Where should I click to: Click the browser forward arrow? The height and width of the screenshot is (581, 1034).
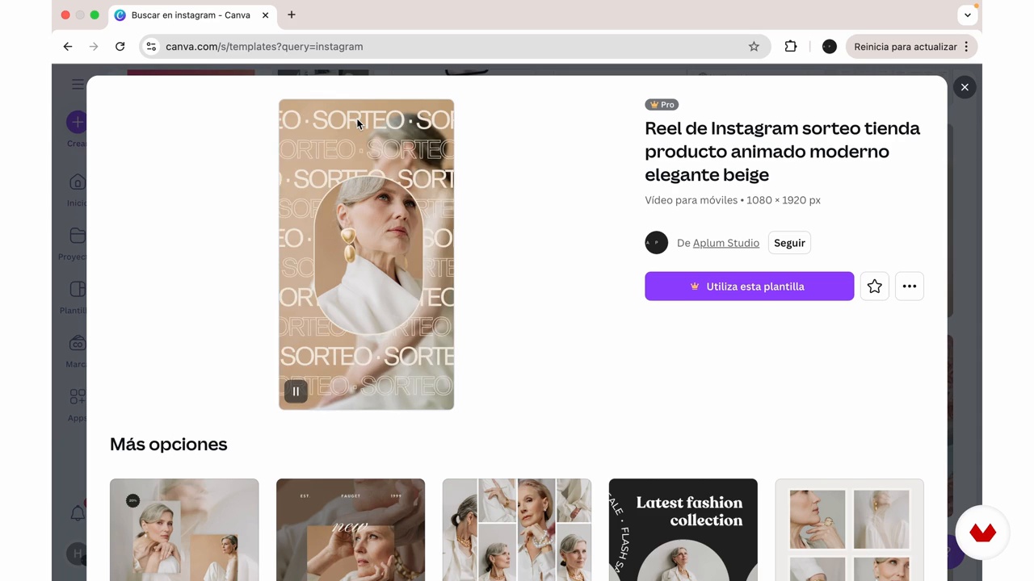pyautogui.click(x=94, y=47)
